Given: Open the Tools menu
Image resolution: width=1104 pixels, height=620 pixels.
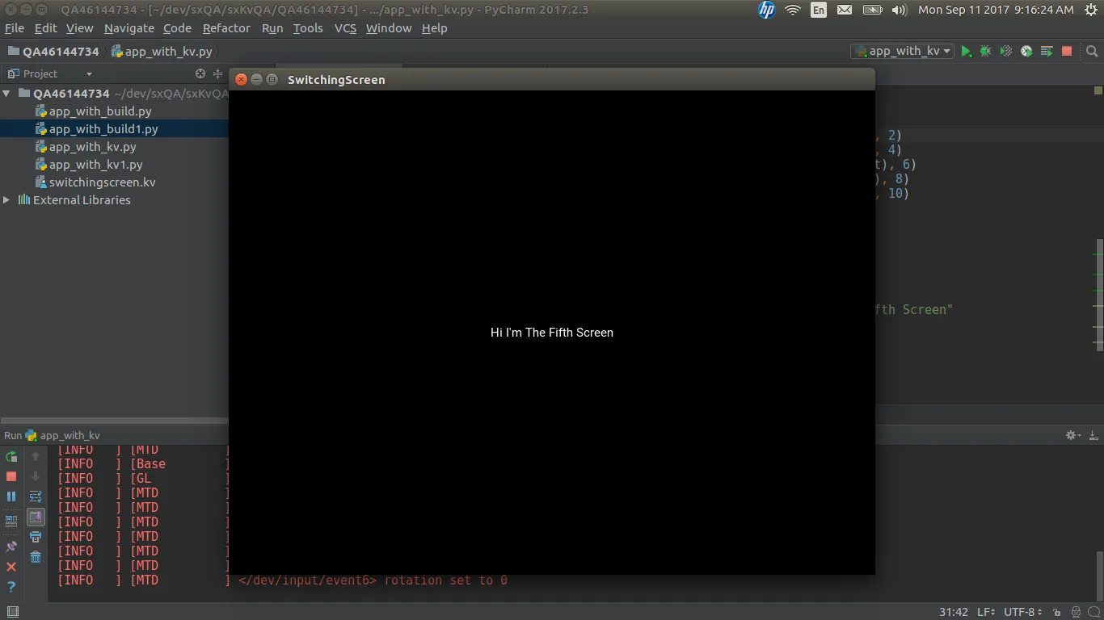Looking at the screenshot, I should pyautogui.click(x=308, y=28).
